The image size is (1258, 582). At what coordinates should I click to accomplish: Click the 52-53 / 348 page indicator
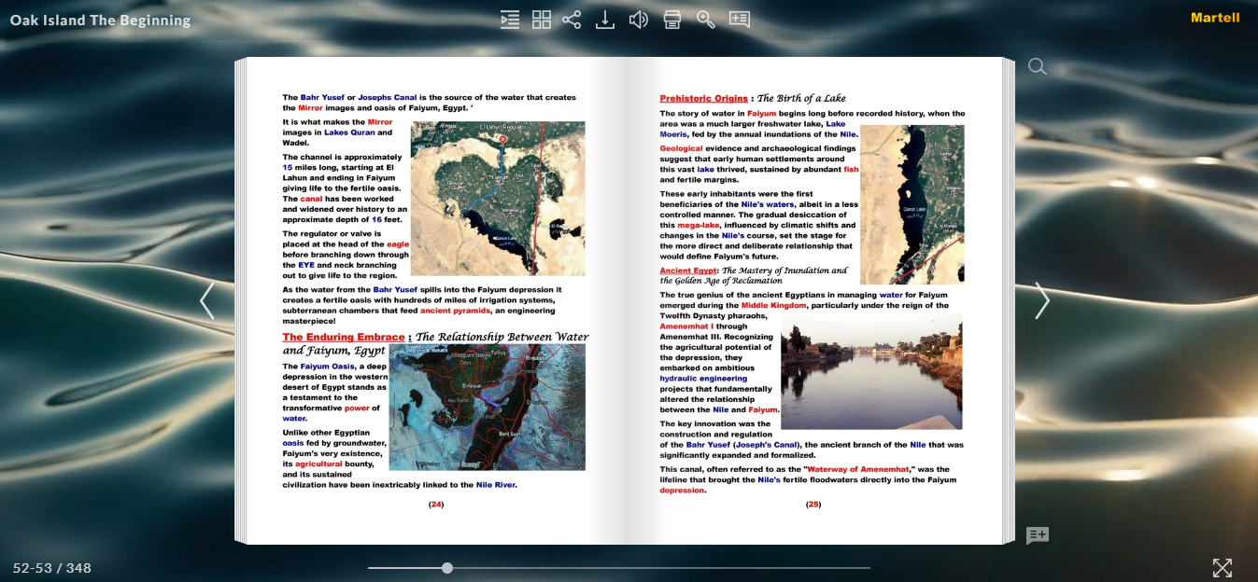(x=52, y=567)
